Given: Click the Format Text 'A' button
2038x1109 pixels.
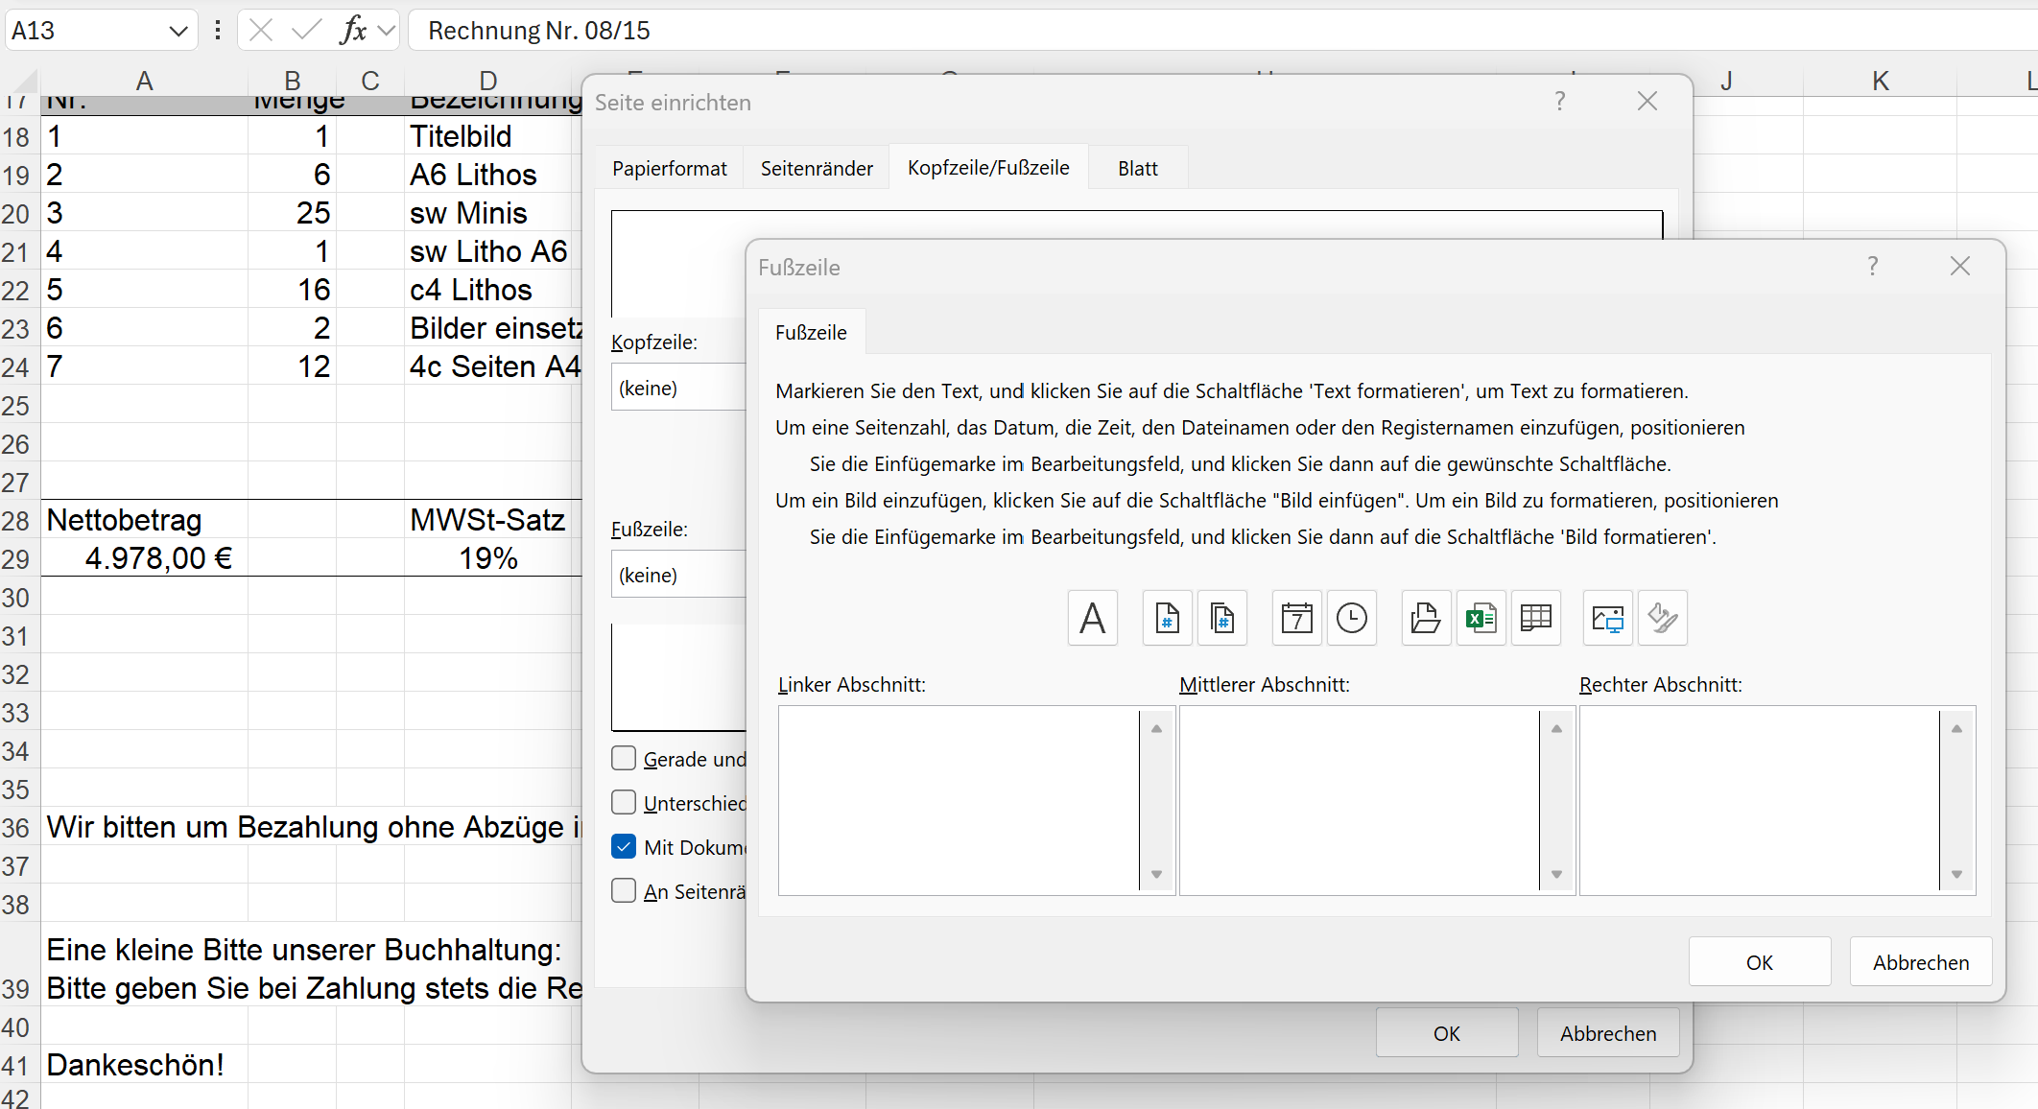Looking at the screenshot, I should pos(1092,618).
